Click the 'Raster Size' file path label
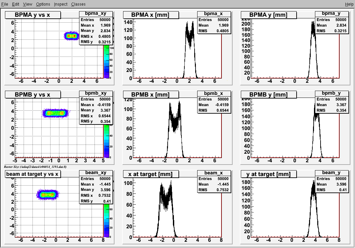This screenshot has height=248, width=355. (x=35, y=167)
